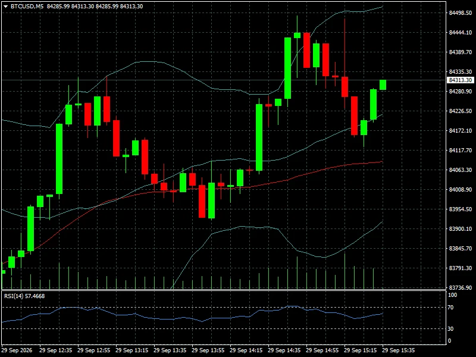Click the triangle arrow beside BTCUSD,M5
Screen dimensions: 476x357
point(5,7)
